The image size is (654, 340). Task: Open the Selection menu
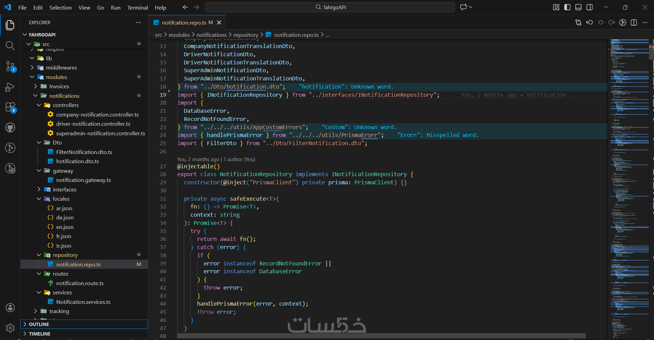(x=60, y=7)
